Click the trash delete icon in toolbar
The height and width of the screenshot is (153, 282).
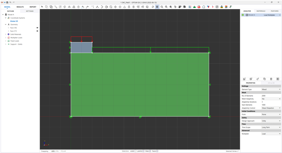click(78, 7)
